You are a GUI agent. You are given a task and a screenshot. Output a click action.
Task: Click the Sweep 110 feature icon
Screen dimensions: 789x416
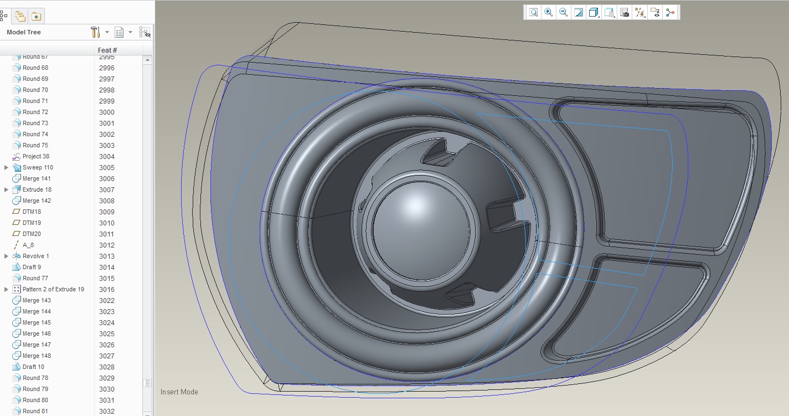[16, 167]
